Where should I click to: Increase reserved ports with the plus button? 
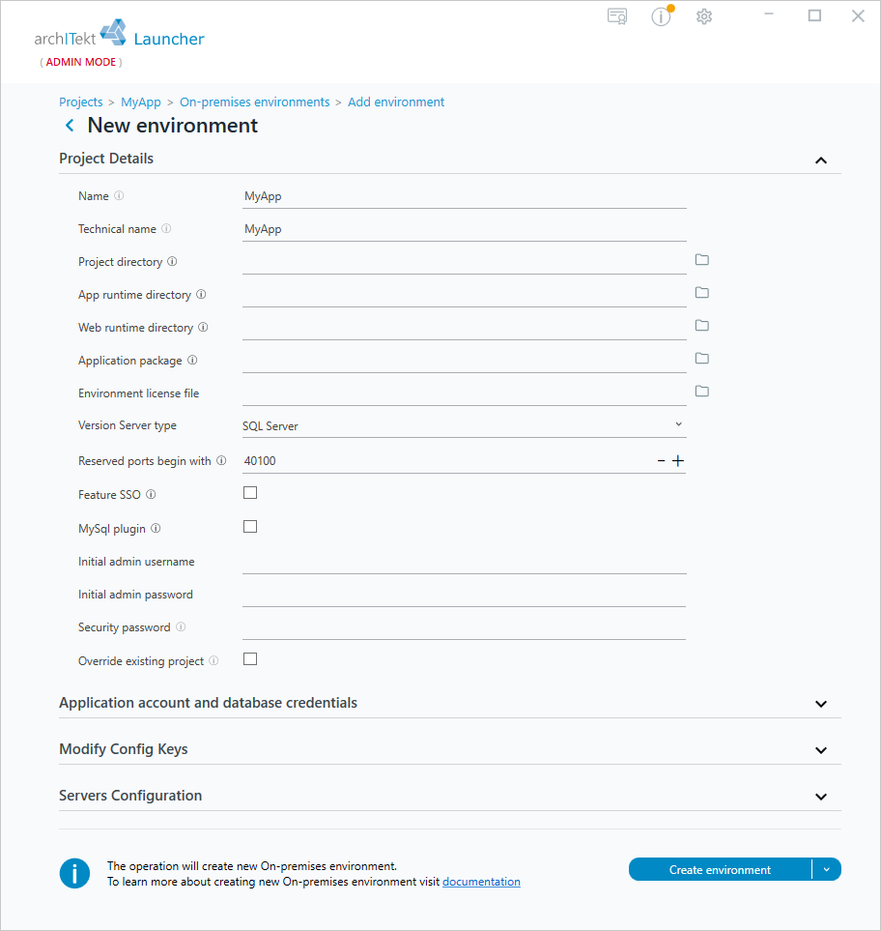point(677,461)
